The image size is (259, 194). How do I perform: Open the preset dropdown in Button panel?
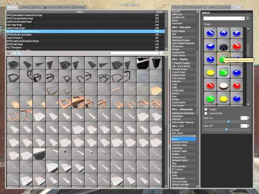click(x=224, y=18)
